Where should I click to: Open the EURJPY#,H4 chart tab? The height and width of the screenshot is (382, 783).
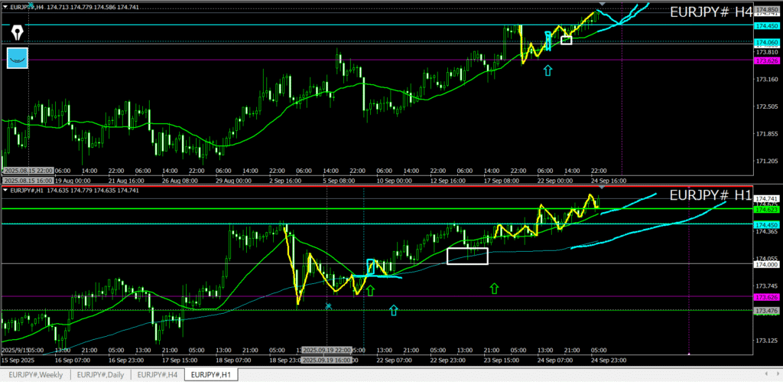click(x=158, y=374)
